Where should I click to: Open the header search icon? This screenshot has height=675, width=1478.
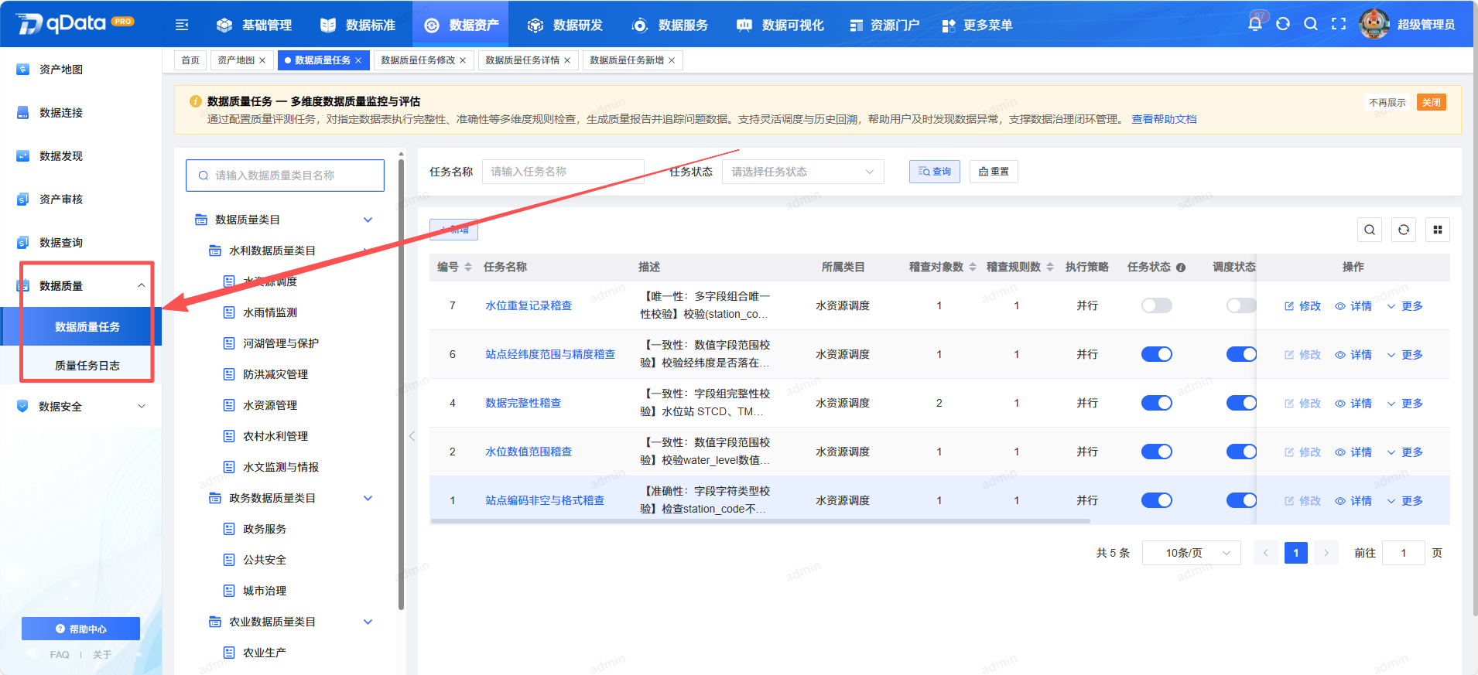point(1311,23)
